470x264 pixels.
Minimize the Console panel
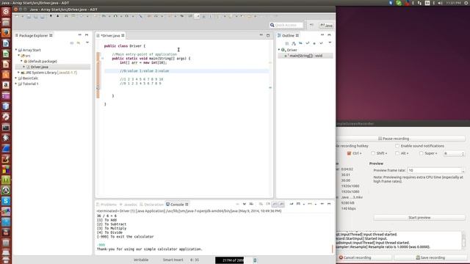tap(322, 204)
